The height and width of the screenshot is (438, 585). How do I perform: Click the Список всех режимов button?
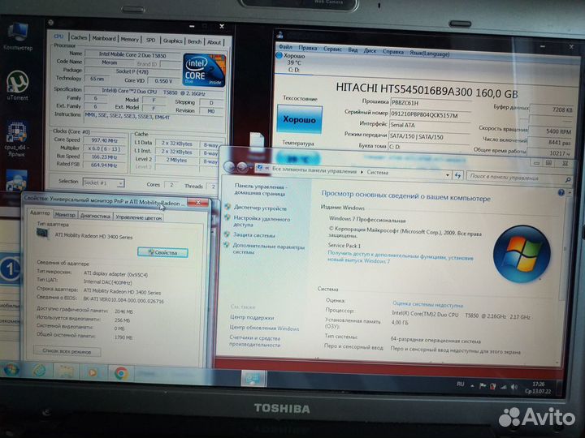coord(67,351)
